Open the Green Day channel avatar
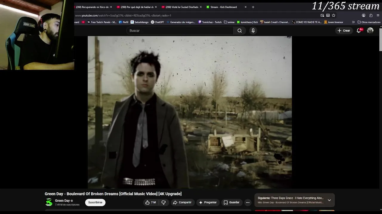 tap(49, 202)
